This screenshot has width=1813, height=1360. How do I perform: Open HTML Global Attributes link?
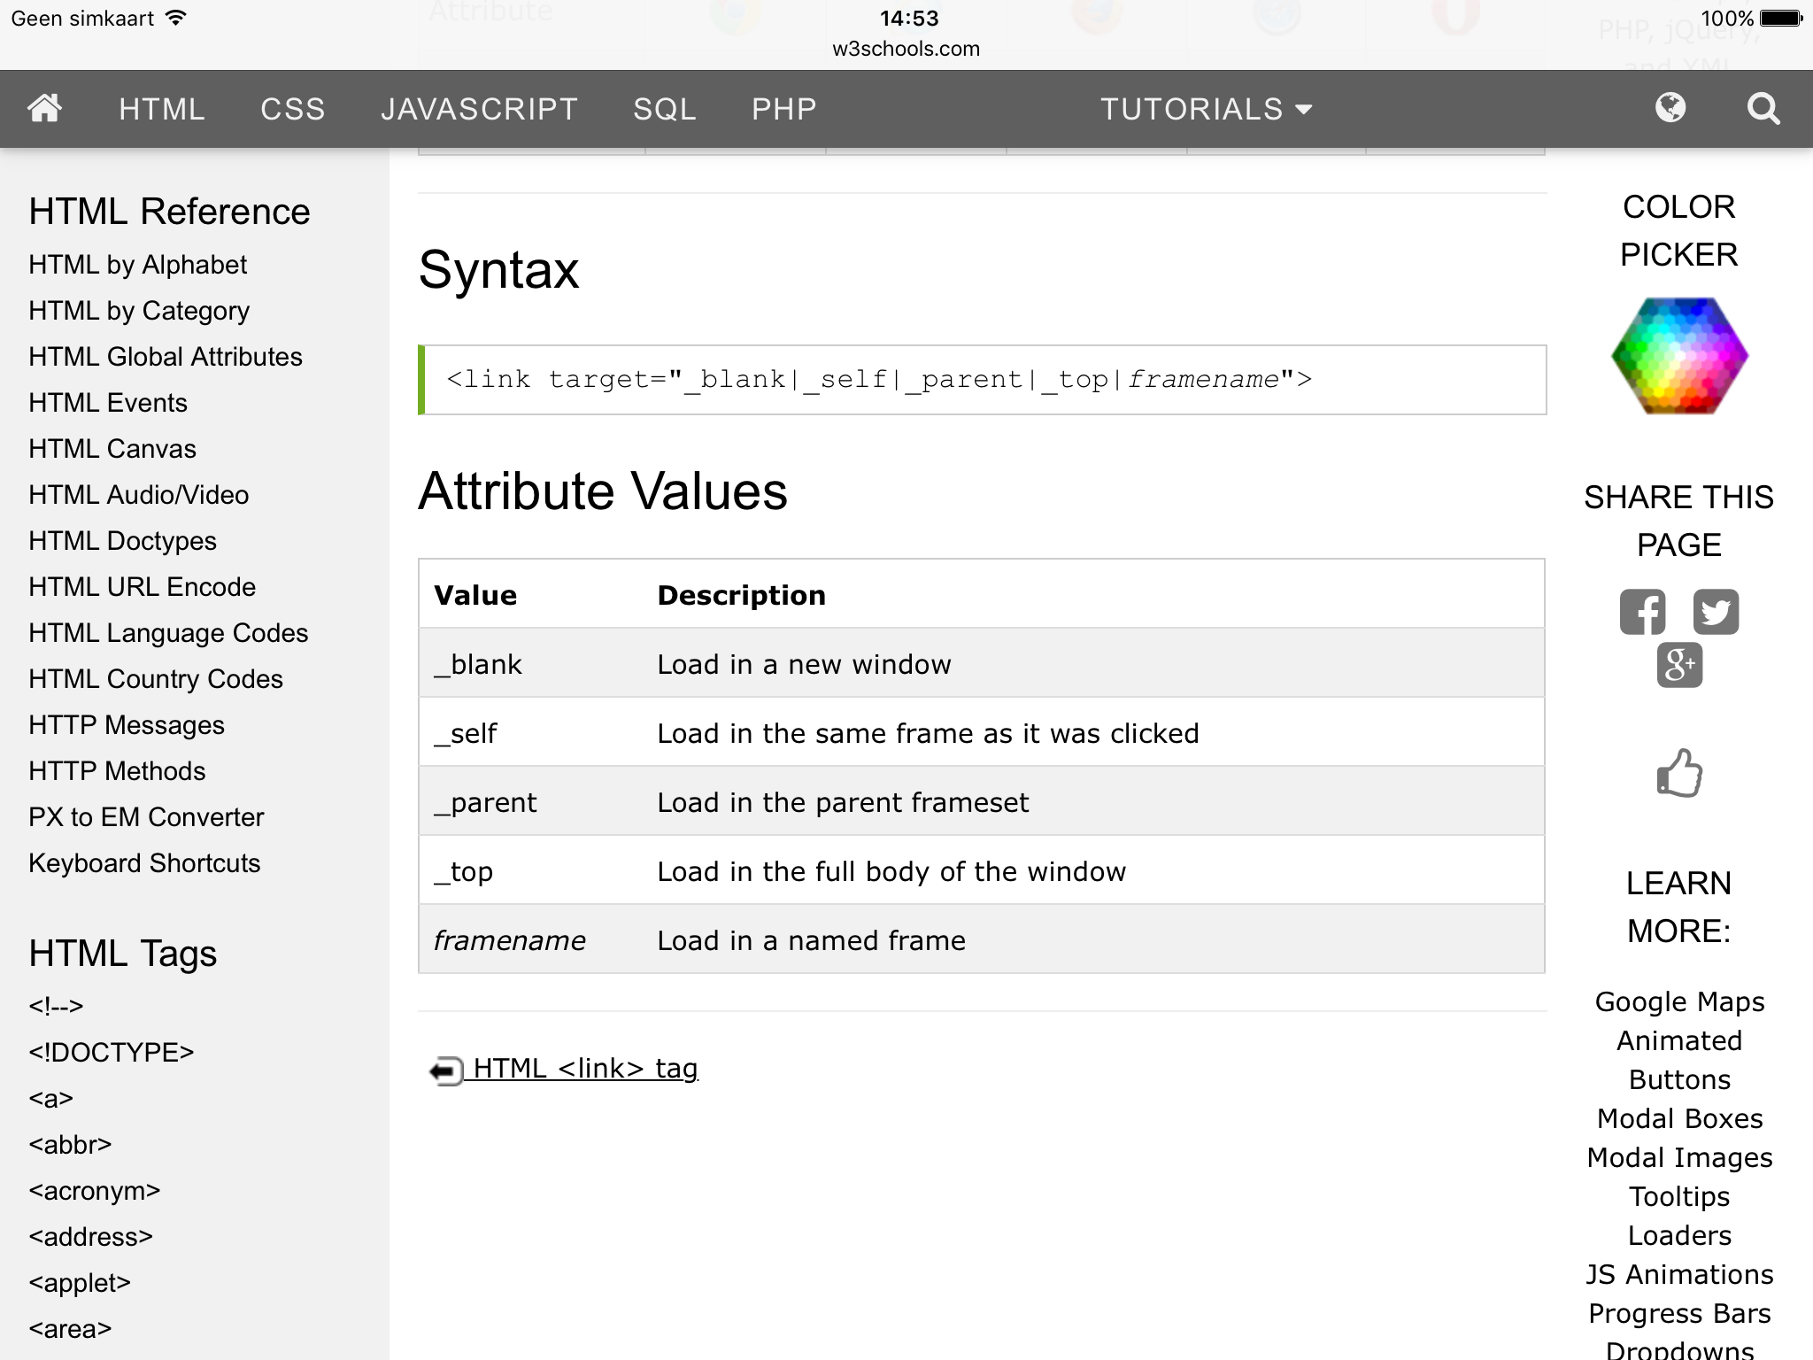(x=166, y=357)
